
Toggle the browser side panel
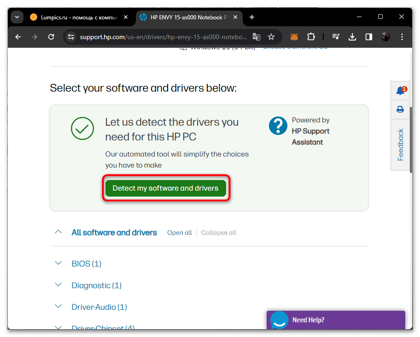tap(369, 37)
